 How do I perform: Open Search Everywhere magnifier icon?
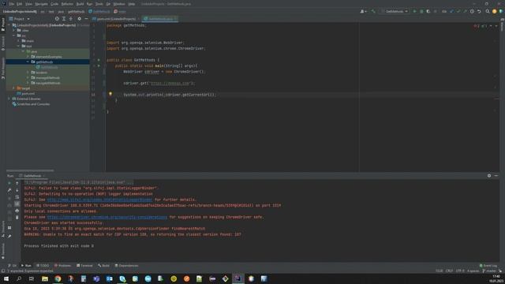(x=488, y=11)
